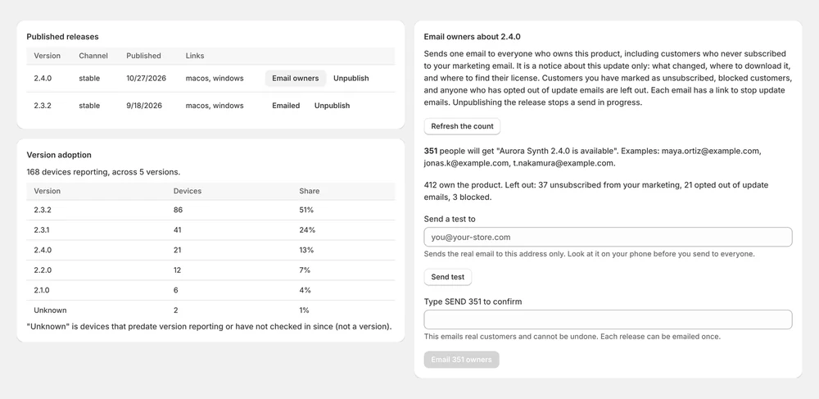Click the bold 351 recipient count
Viewport: 819px width, 399px height.
point(431,151)
